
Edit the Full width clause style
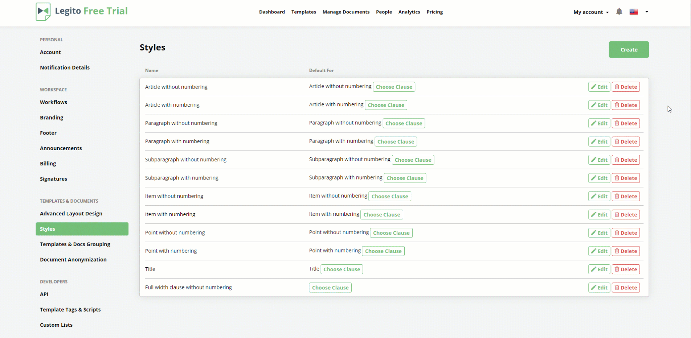(599, 288)
